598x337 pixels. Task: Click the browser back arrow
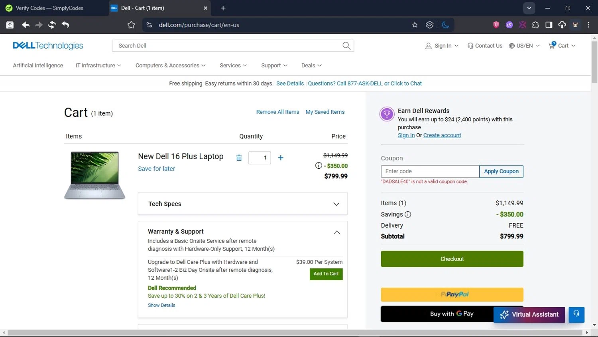tap(26, 25)
